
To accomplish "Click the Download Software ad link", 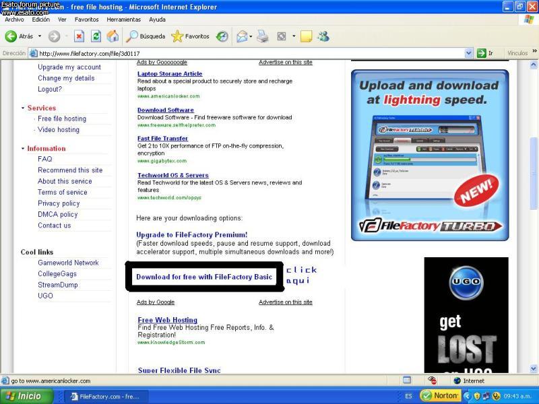I will click(x=165, y=110).
